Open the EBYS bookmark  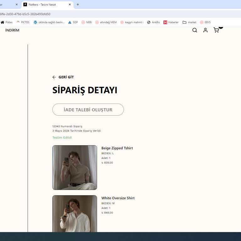(205, 22)
